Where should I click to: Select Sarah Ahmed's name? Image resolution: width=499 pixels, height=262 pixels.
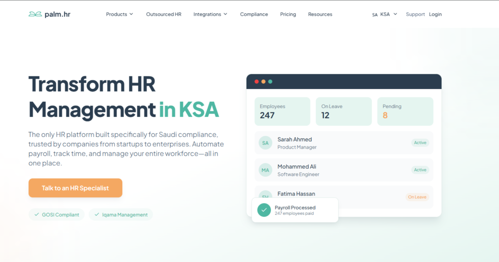(x=295, y=139)
